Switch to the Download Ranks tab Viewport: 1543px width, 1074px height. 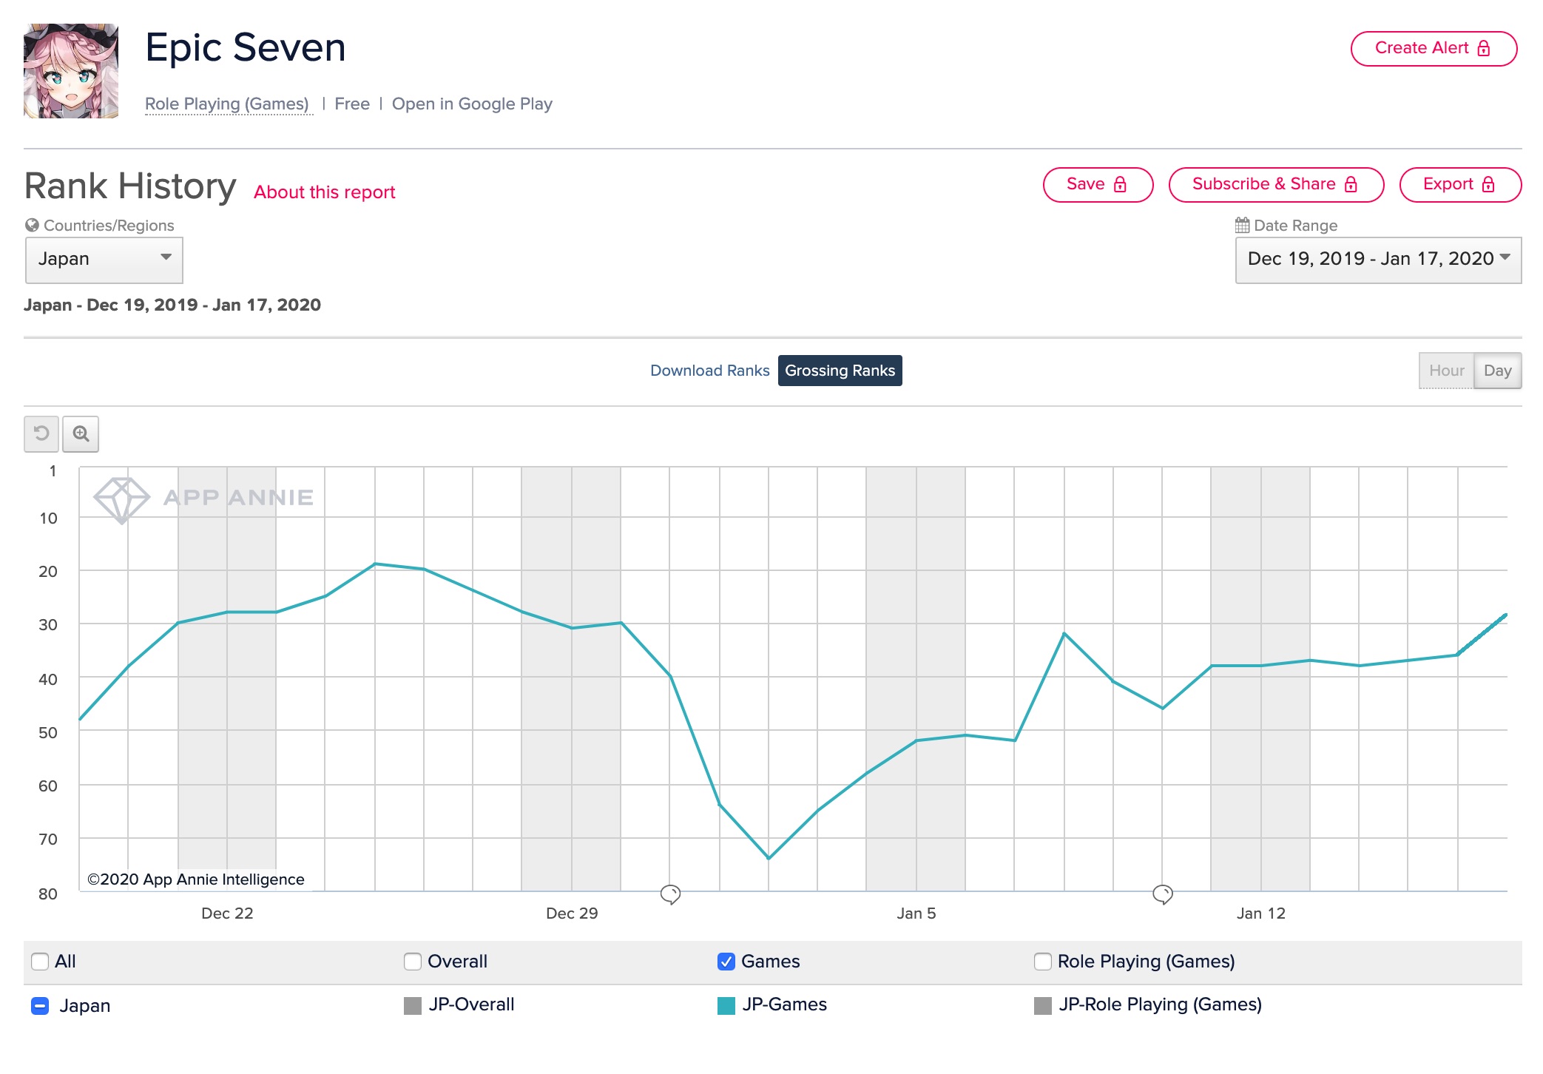[709, 371]
